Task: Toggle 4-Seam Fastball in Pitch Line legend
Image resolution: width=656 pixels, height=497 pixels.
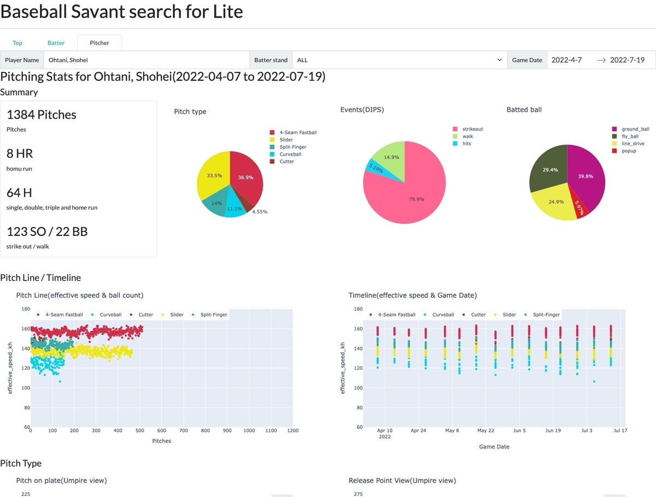Action: coord(59,315)
